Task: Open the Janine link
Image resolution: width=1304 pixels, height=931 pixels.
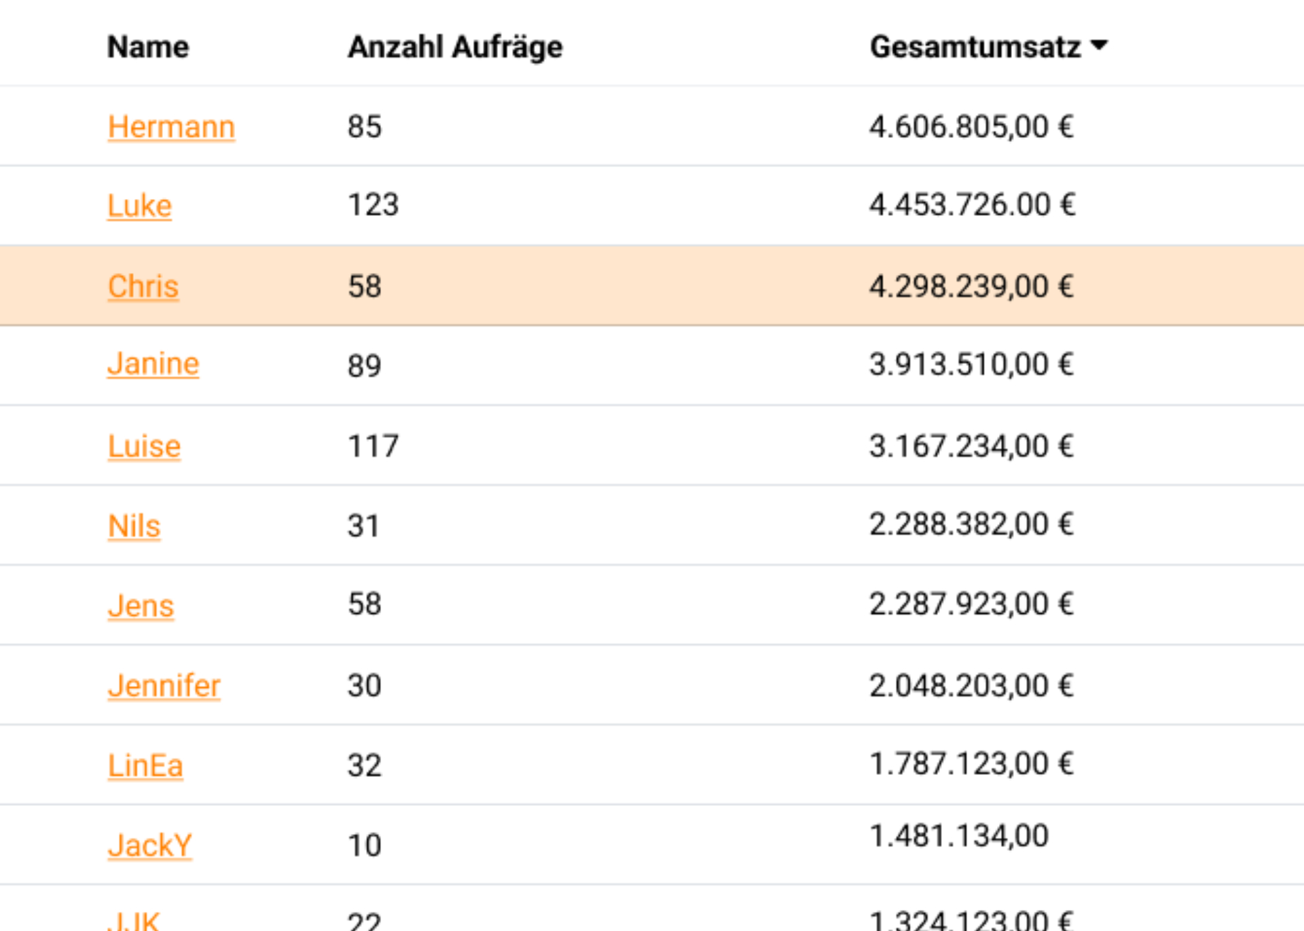Action: [153, 364]
